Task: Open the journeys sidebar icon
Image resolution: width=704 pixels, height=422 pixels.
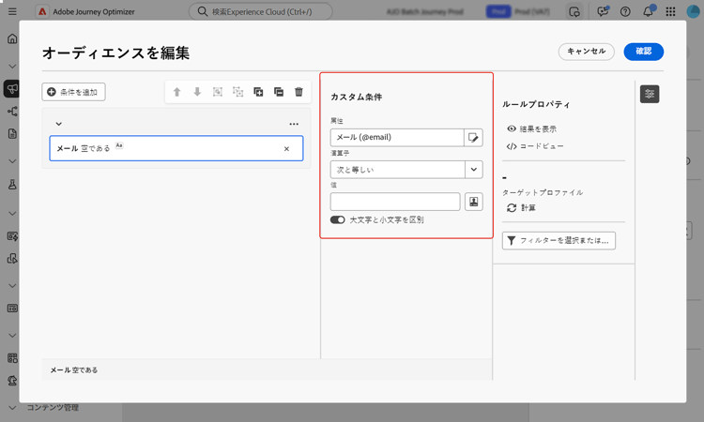Action: (12, 112)
